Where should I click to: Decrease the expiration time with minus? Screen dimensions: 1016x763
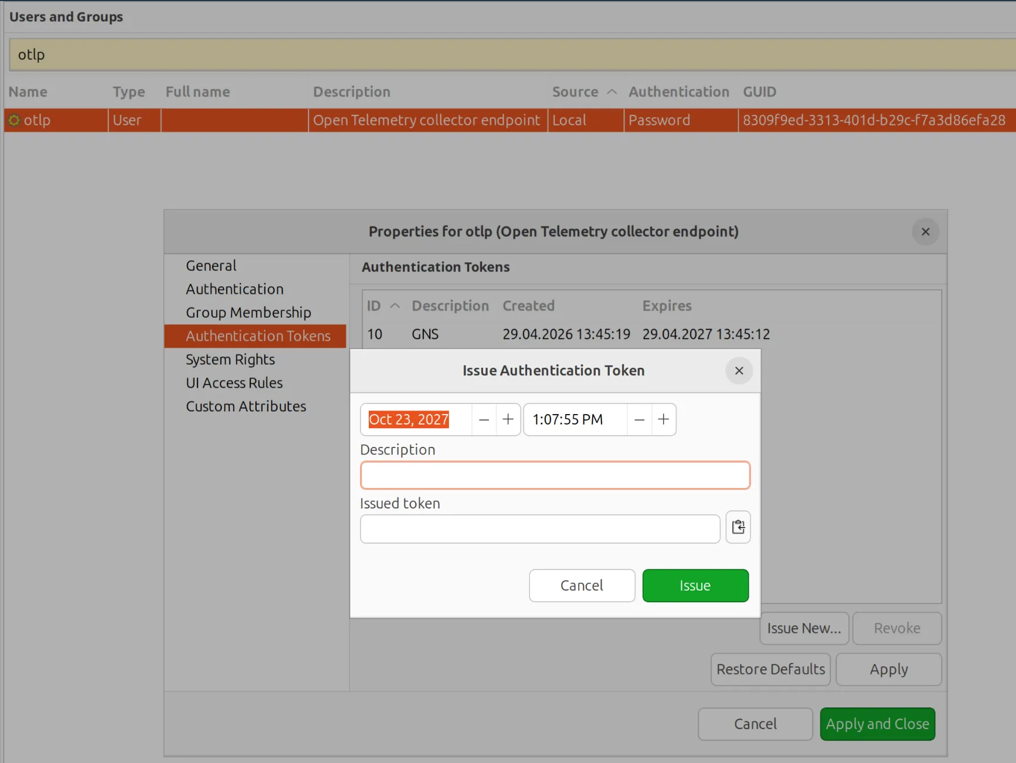pyautogui.click(x=640, y=419)
